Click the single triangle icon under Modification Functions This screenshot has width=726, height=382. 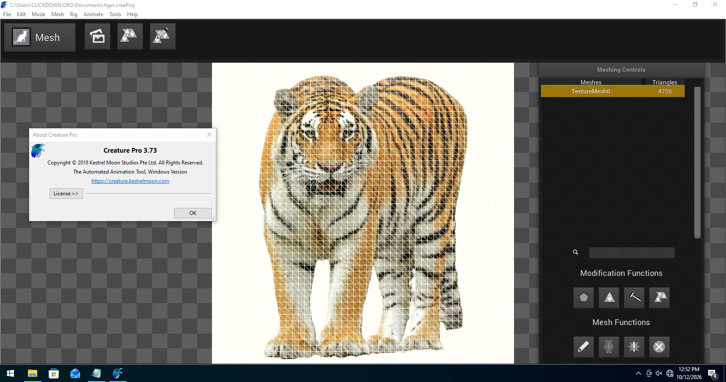pyautogui.click(x=608, y=298)
